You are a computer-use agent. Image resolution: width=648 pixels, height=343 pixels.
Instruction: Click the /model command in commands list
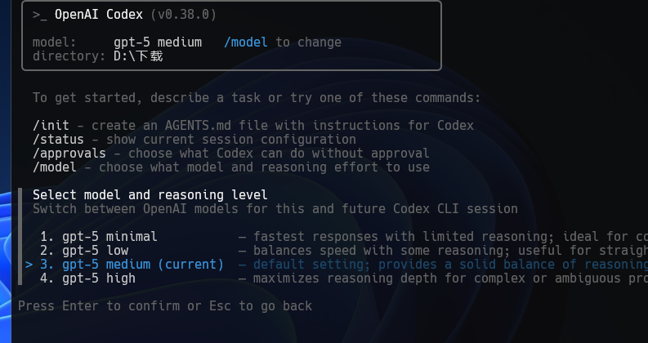[x=55, y=167]
